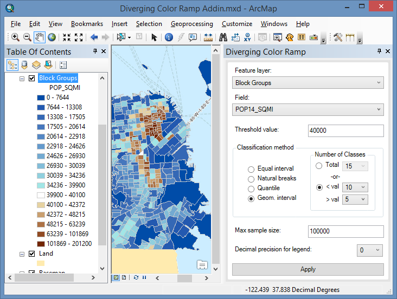This screenshot has width=397, height=299.
Task: Click the Fixed Zoom In icon
Action: (67, 37)
